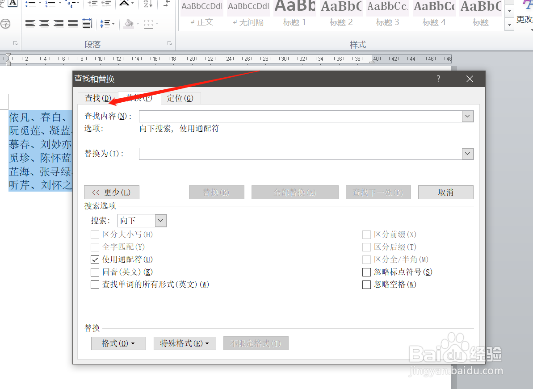Click the decrease indent icon
The width and height of the screenshot is (533, 389).
[x=92, y=4]
